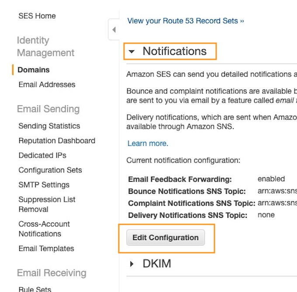Open Suppression List Removal

(x=47, y=204)
